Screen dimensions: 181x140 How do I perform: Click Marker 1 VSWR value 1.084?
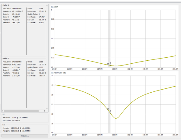tap(41, 8)
